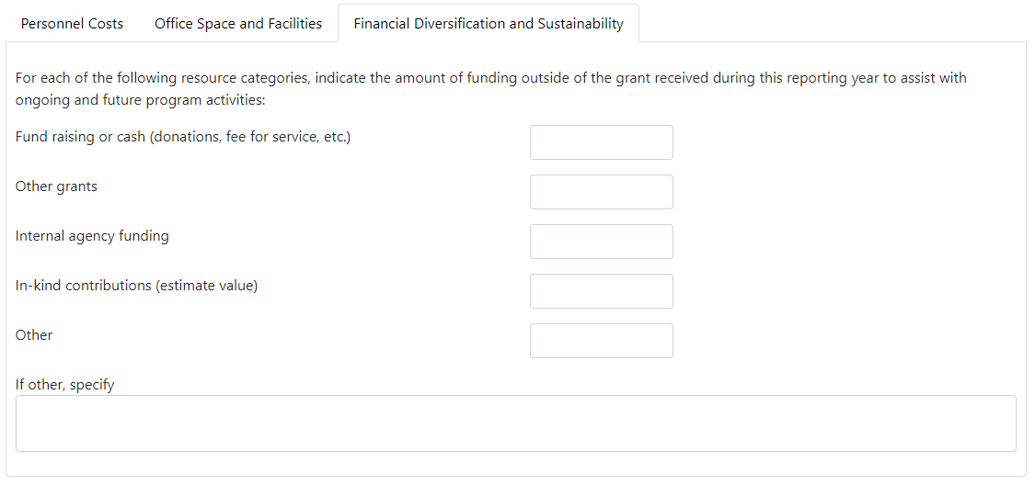Select the Financial Diversification and Sustainability tab

click(x=488, y=24)
